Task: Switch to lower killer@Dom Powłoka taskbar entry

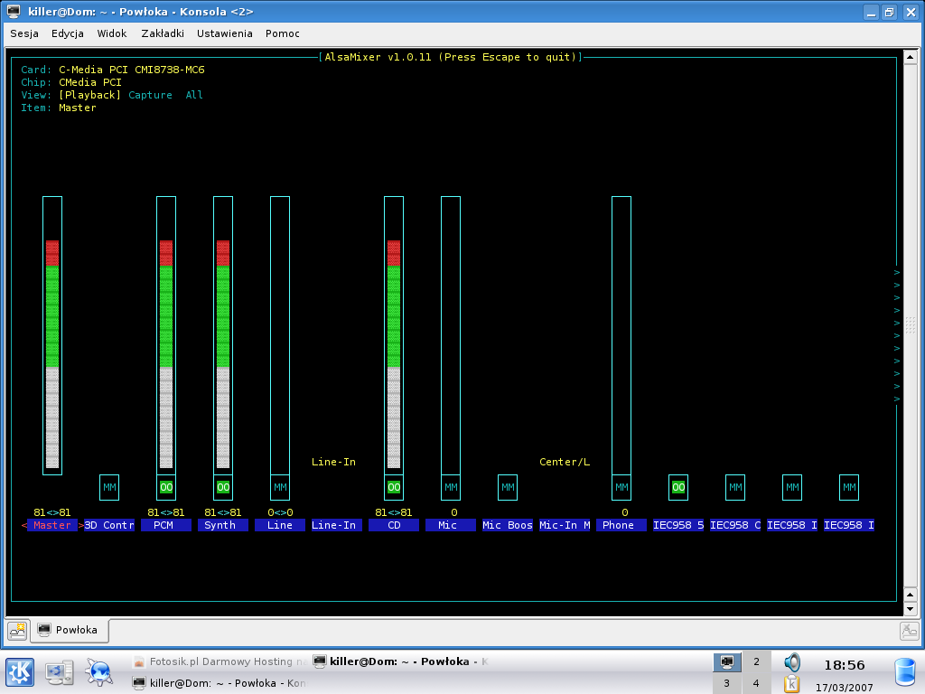Action: pyautogui.click(x=220, y=683)
